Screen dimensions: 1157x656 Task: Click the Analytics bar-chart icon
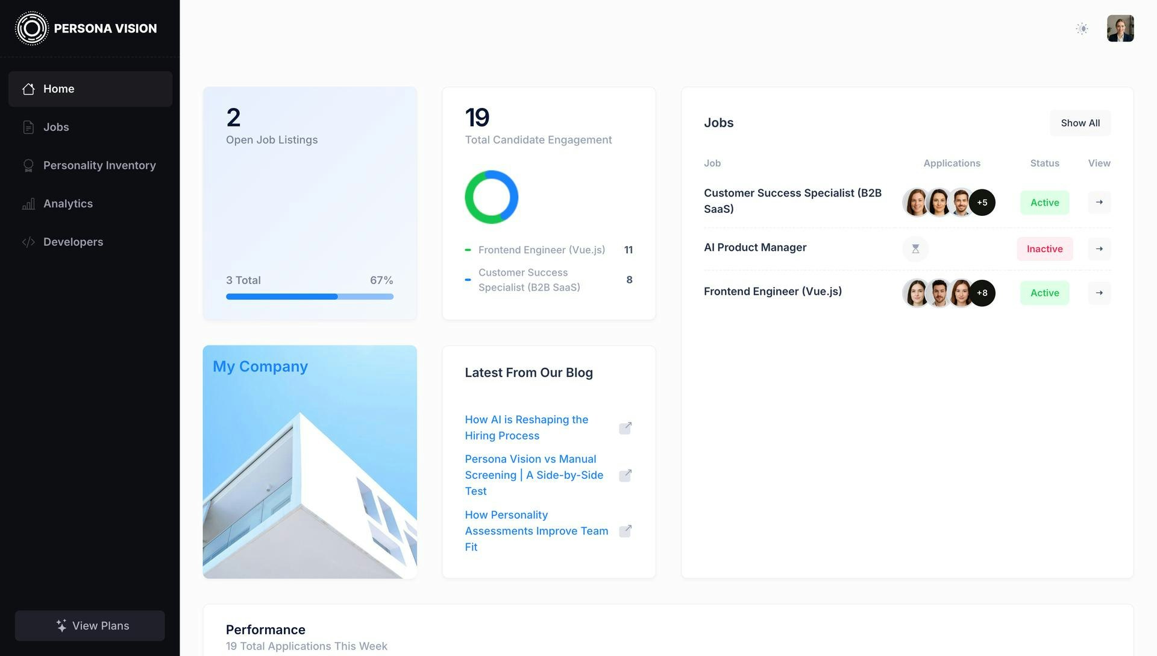28,204
